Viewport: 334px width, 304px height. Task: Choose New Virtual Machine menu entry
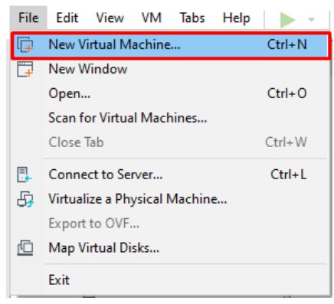(170, 45)
